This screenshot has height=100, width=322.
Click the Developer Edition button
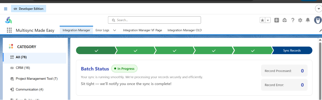(x=29, y=9)
